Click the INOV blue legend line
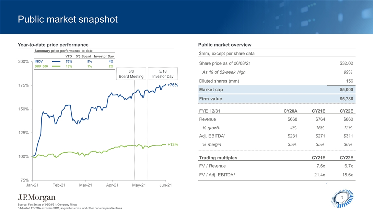Screen dimensions: 373x210 pos(53,62)
